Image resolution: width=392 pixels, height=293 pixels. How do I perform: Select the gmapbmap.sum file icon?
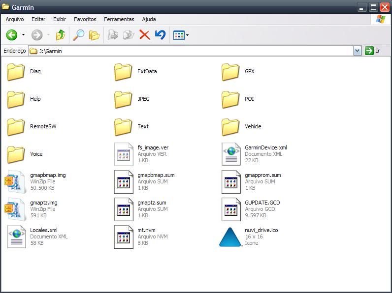coord(124,182)
